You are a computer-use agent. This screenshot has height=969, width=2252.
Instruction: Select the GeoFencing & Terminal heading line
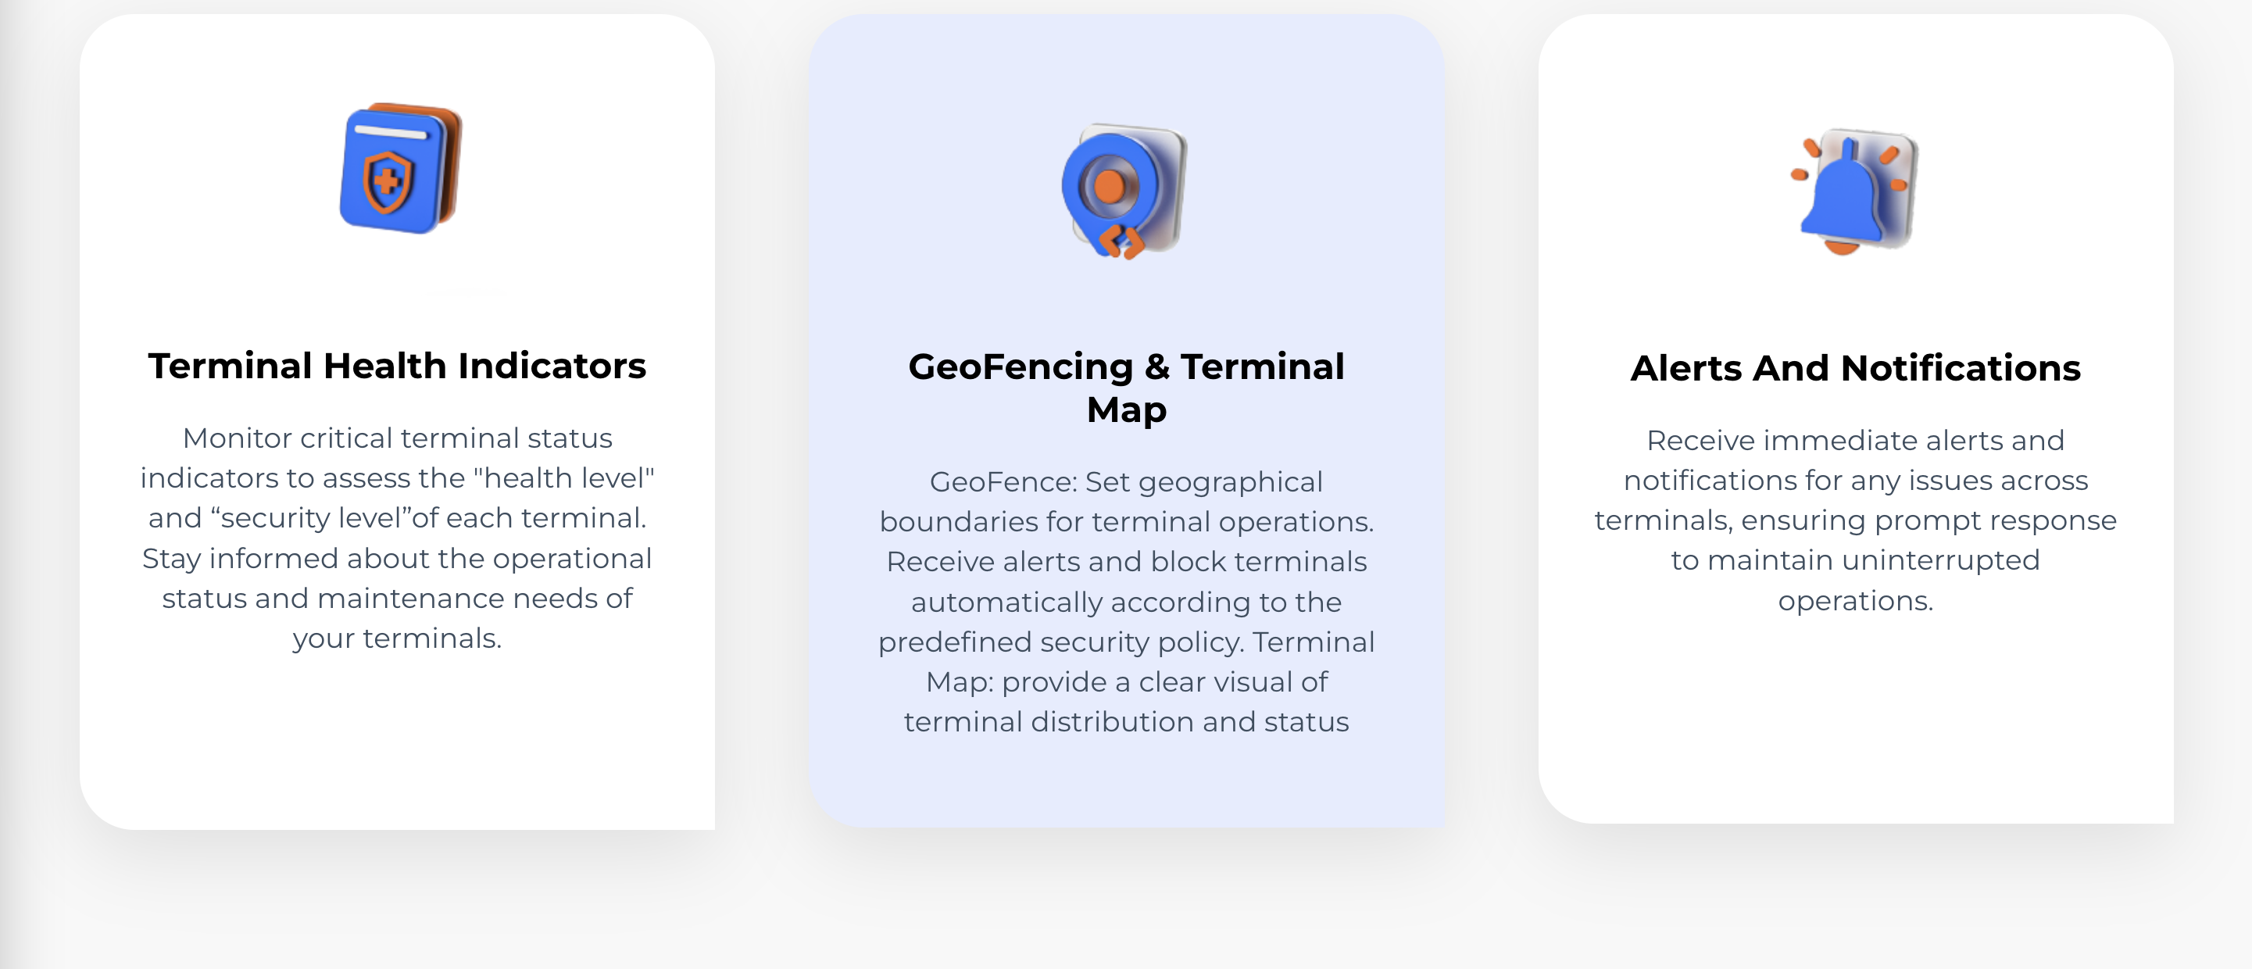(1126, 366)
